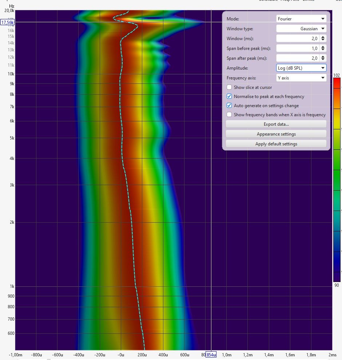Click the Span after peak value field
Viewport: 342px width, 360px height.
point(298,58)
